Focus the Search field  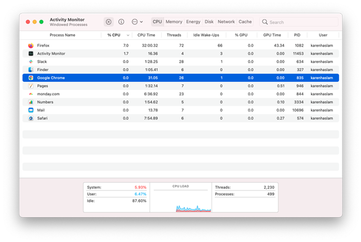coord(299,22)
